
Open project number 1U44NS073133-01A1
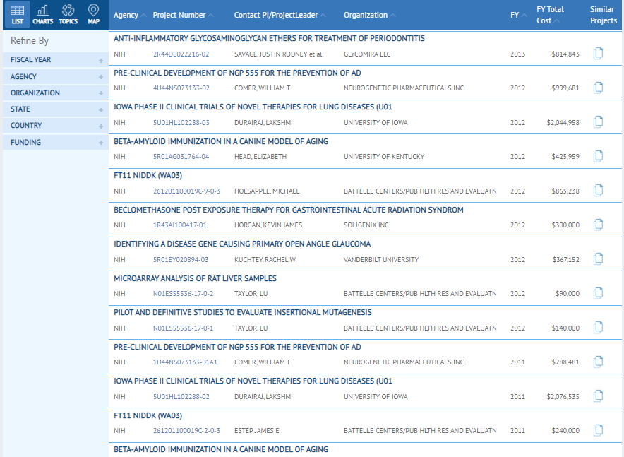click(185, 362)
